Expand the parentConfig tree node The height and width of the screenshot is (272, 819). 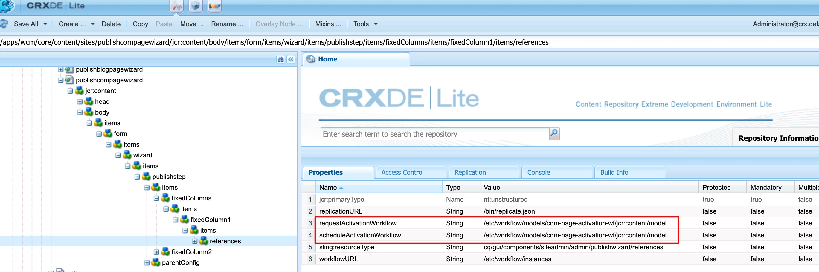click(x=147, y=263)
